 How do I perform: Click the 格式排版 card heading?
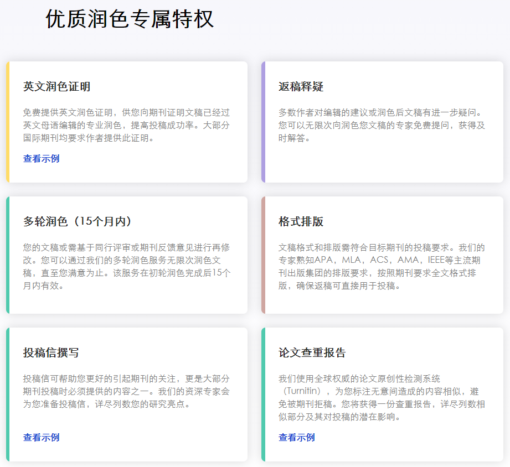(301, 222)
